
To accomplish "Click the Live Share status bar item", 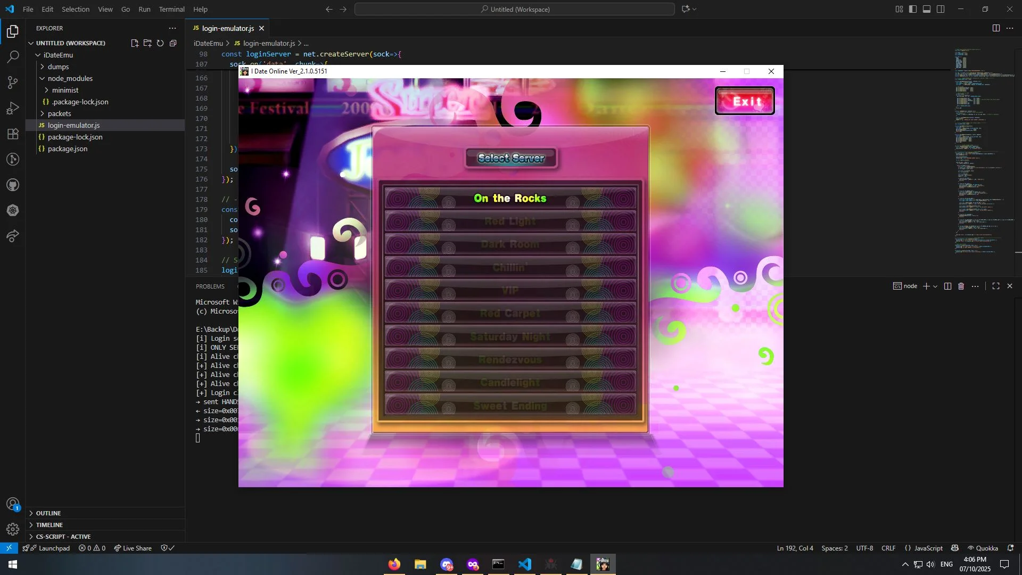I will pyautogui.click(x=133, y=548).
